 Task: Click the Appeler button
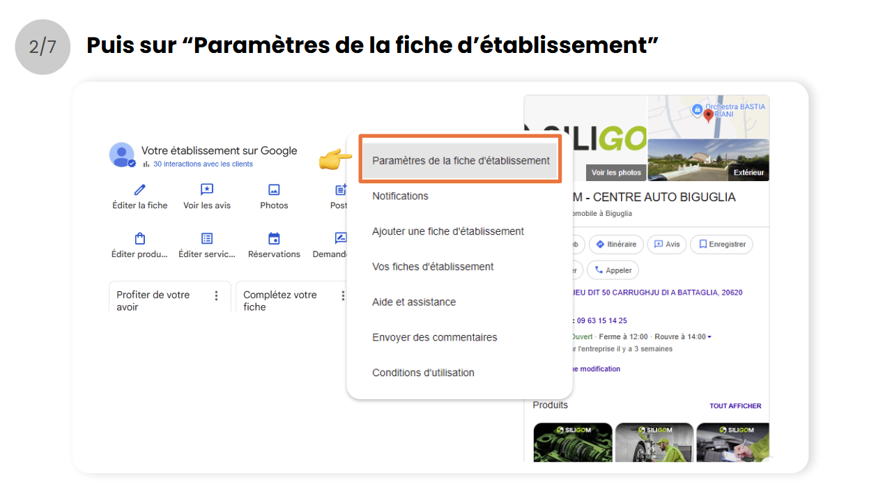coord(613,270)
